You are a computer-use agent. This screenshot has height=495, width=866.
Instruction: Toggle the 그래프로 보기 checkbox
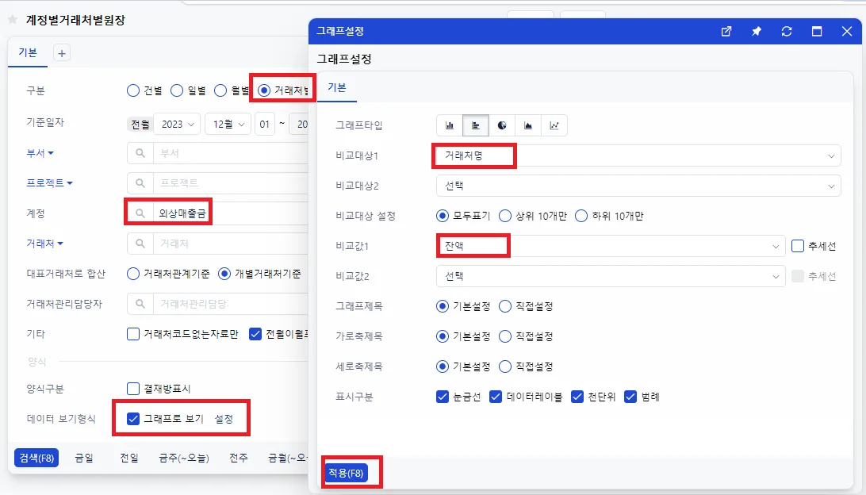133,419
